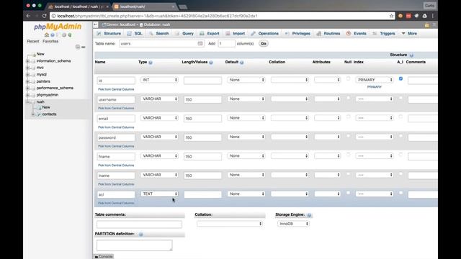Collapse the ruah database tree node
The height and width of the screenshot is (259, 461).
tap(27, 102)
